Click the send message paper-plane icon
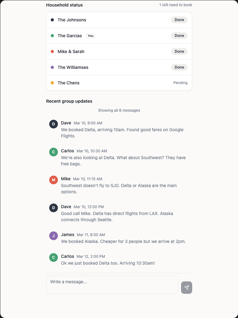The image size is (238, 318). pyautogui.click(x=187, y=288)
